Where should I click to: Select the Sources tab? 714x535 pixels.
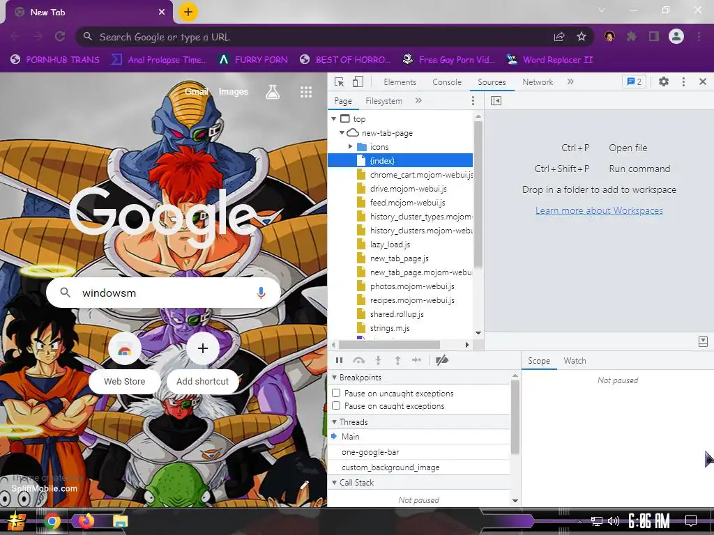tap(492, 82)
